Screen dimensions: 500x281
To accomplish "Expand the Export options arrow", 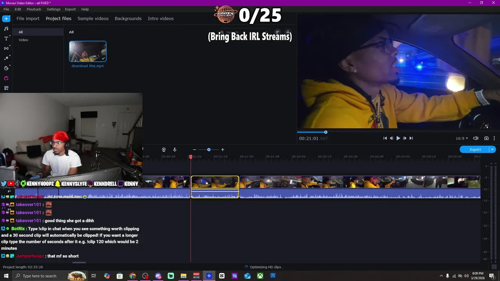I will (x=493, y=149).
